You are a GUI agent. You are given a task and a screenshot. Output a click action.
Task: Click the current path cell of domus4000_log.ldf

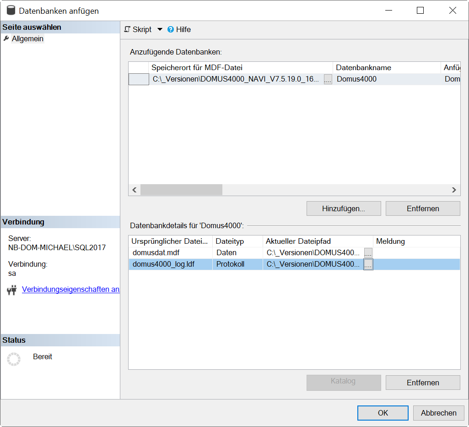313,264
